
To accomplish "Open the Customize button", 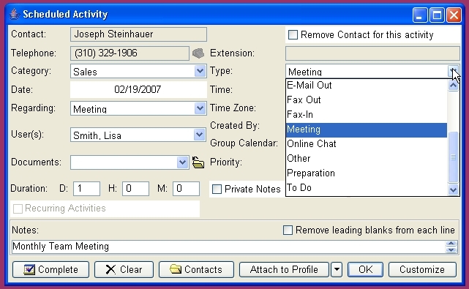I will pyautogui.click(x=422, y=269).
